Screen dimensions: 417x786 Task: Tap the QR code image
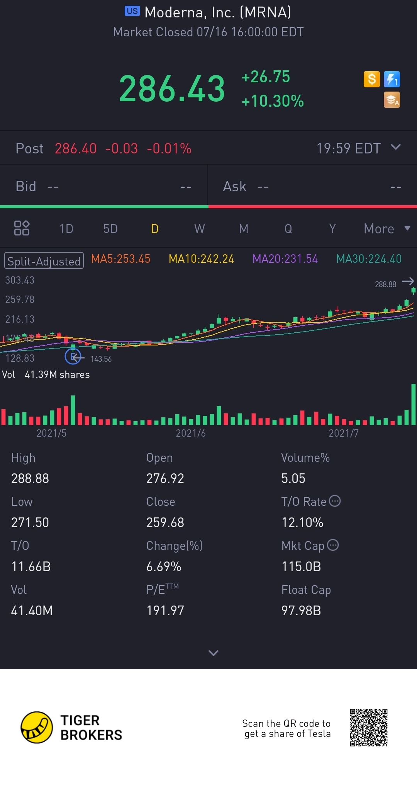(368, 727)
